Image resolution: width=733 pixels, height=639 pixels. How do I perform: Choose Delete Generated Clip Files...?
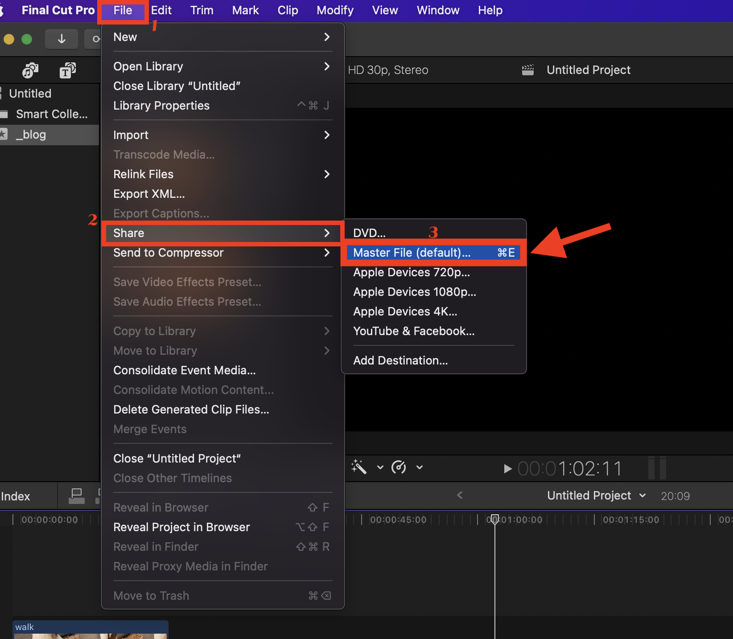[x=222, y=410]
